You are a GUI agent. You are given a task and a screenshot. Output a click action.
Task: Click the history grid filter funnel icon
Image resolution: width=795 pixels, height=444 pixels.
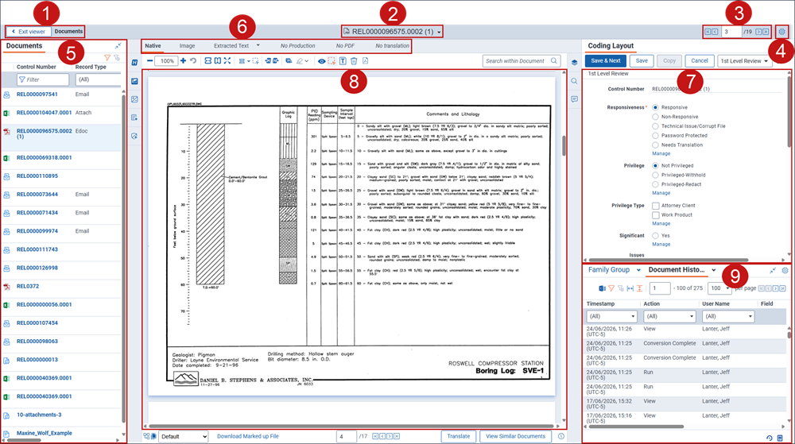pos(611,288)
